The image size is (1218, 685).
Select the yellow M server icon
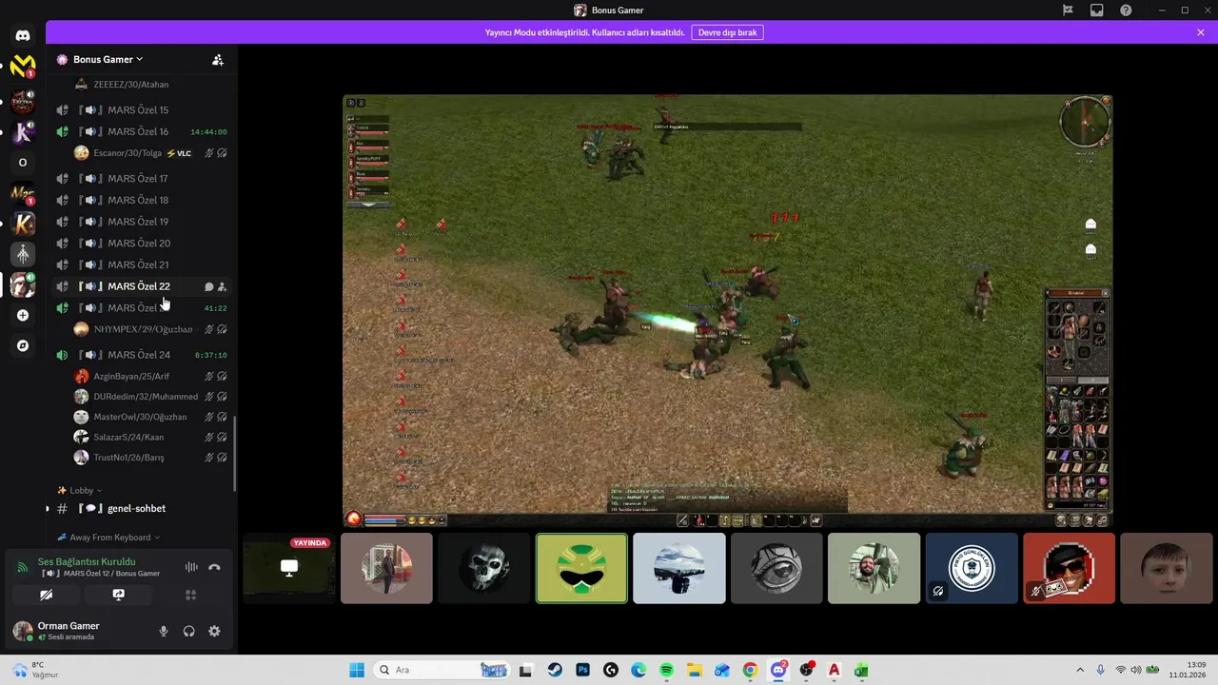pyautogui.click(x=23, y=67)
